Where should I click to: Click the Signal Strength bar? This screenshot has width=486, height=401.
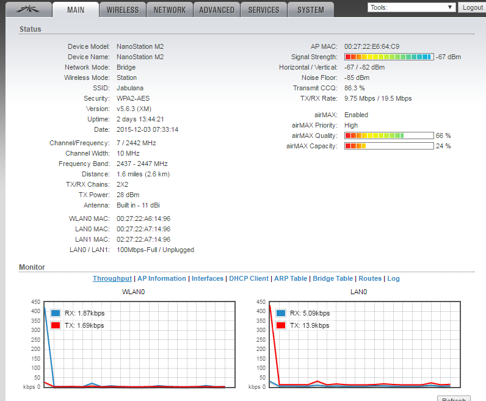[x=389, y=57]
